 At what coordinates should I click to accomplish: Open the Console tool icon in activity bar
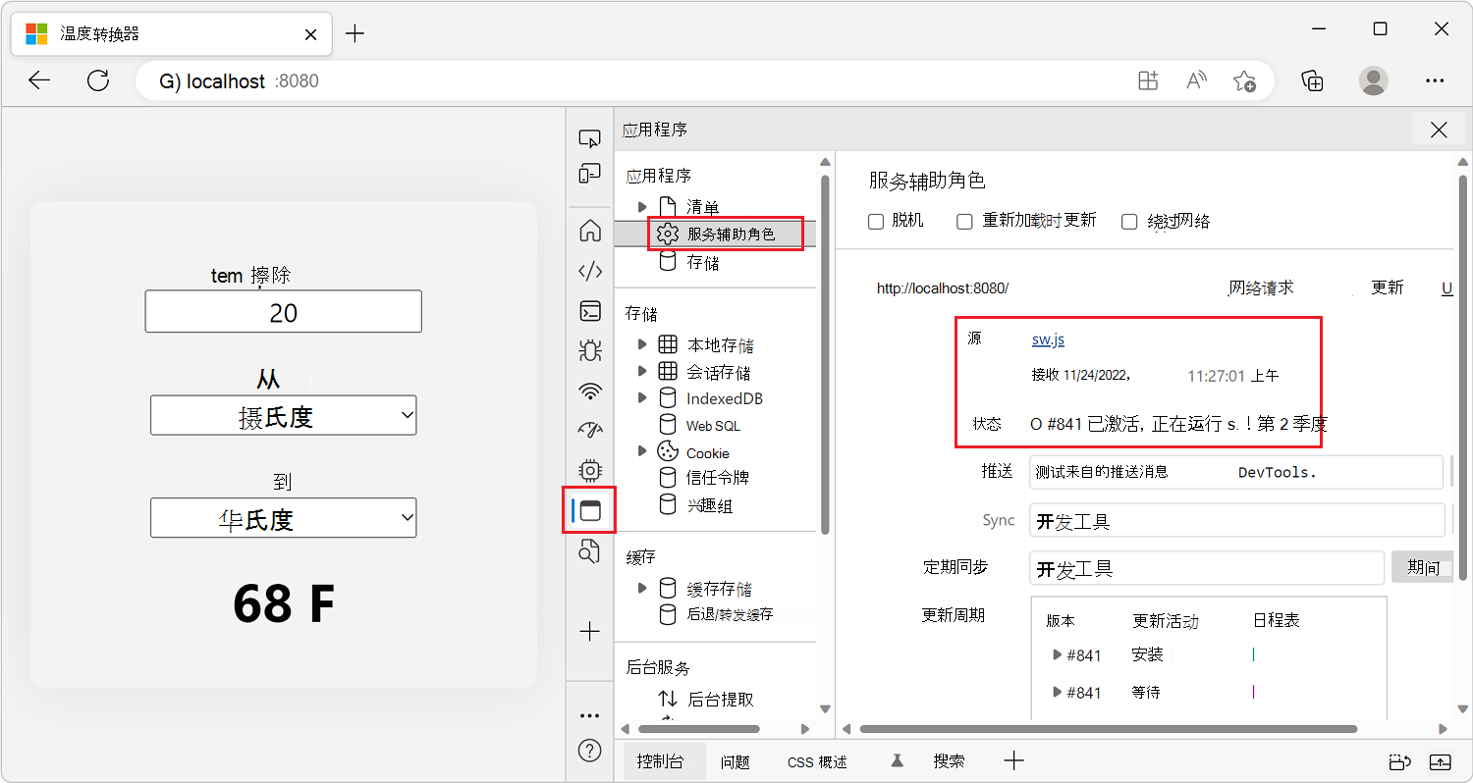[x=589, y=311]
